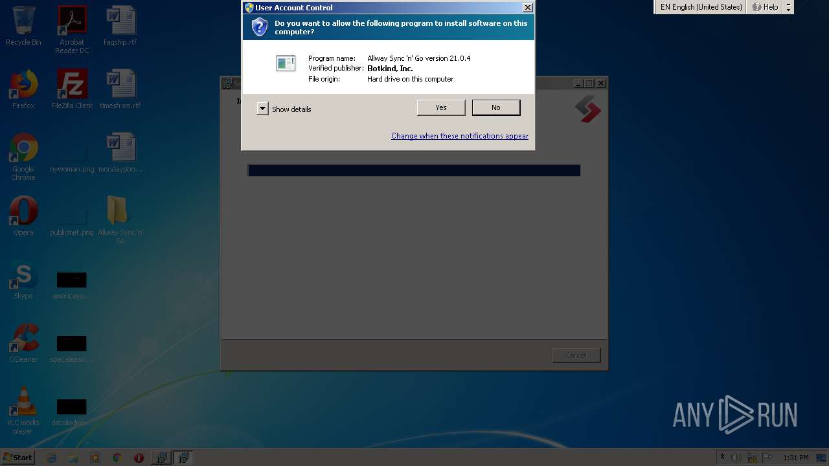The height and width of the screenshot is (466, 829).
Task: Open the Allway Sync 'n' Go desktop folder
Action: coord(120,220)
